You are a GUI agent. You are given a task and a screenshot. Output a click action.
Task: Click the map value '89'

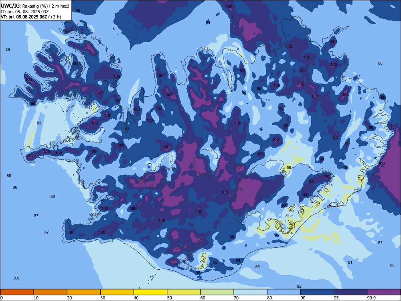pyautogui.click(x=53, y=197)
